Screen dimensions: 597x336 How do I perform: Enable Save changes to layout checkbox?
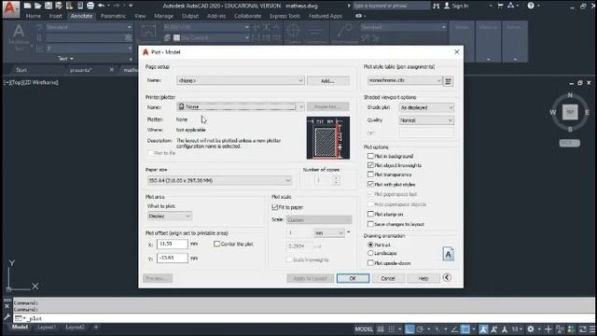click(x=370, y=224)
